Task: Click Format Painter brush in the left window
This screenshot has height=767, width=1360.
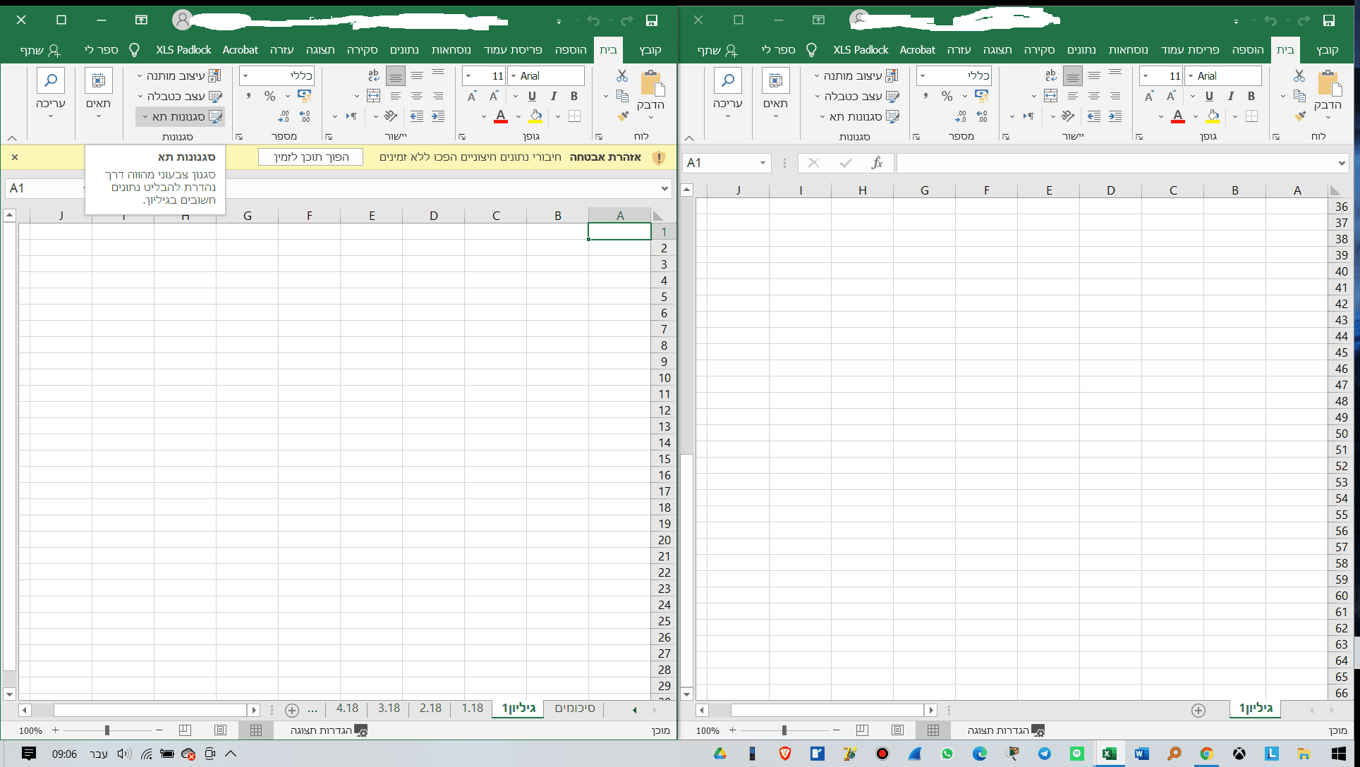Action: point(622,116)
